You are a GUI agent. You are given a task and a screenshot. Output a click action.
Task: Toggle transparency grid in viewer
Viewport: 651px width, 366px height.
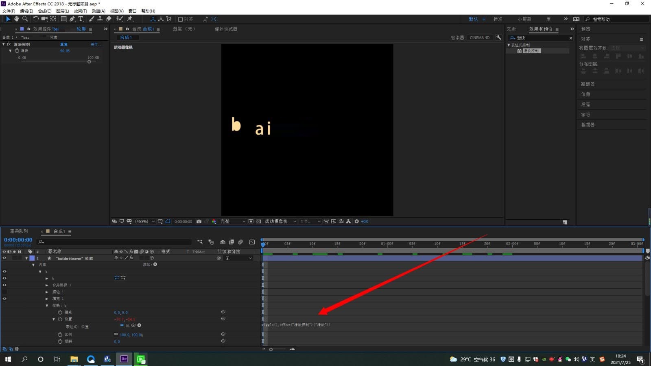(x=258, y=222)
